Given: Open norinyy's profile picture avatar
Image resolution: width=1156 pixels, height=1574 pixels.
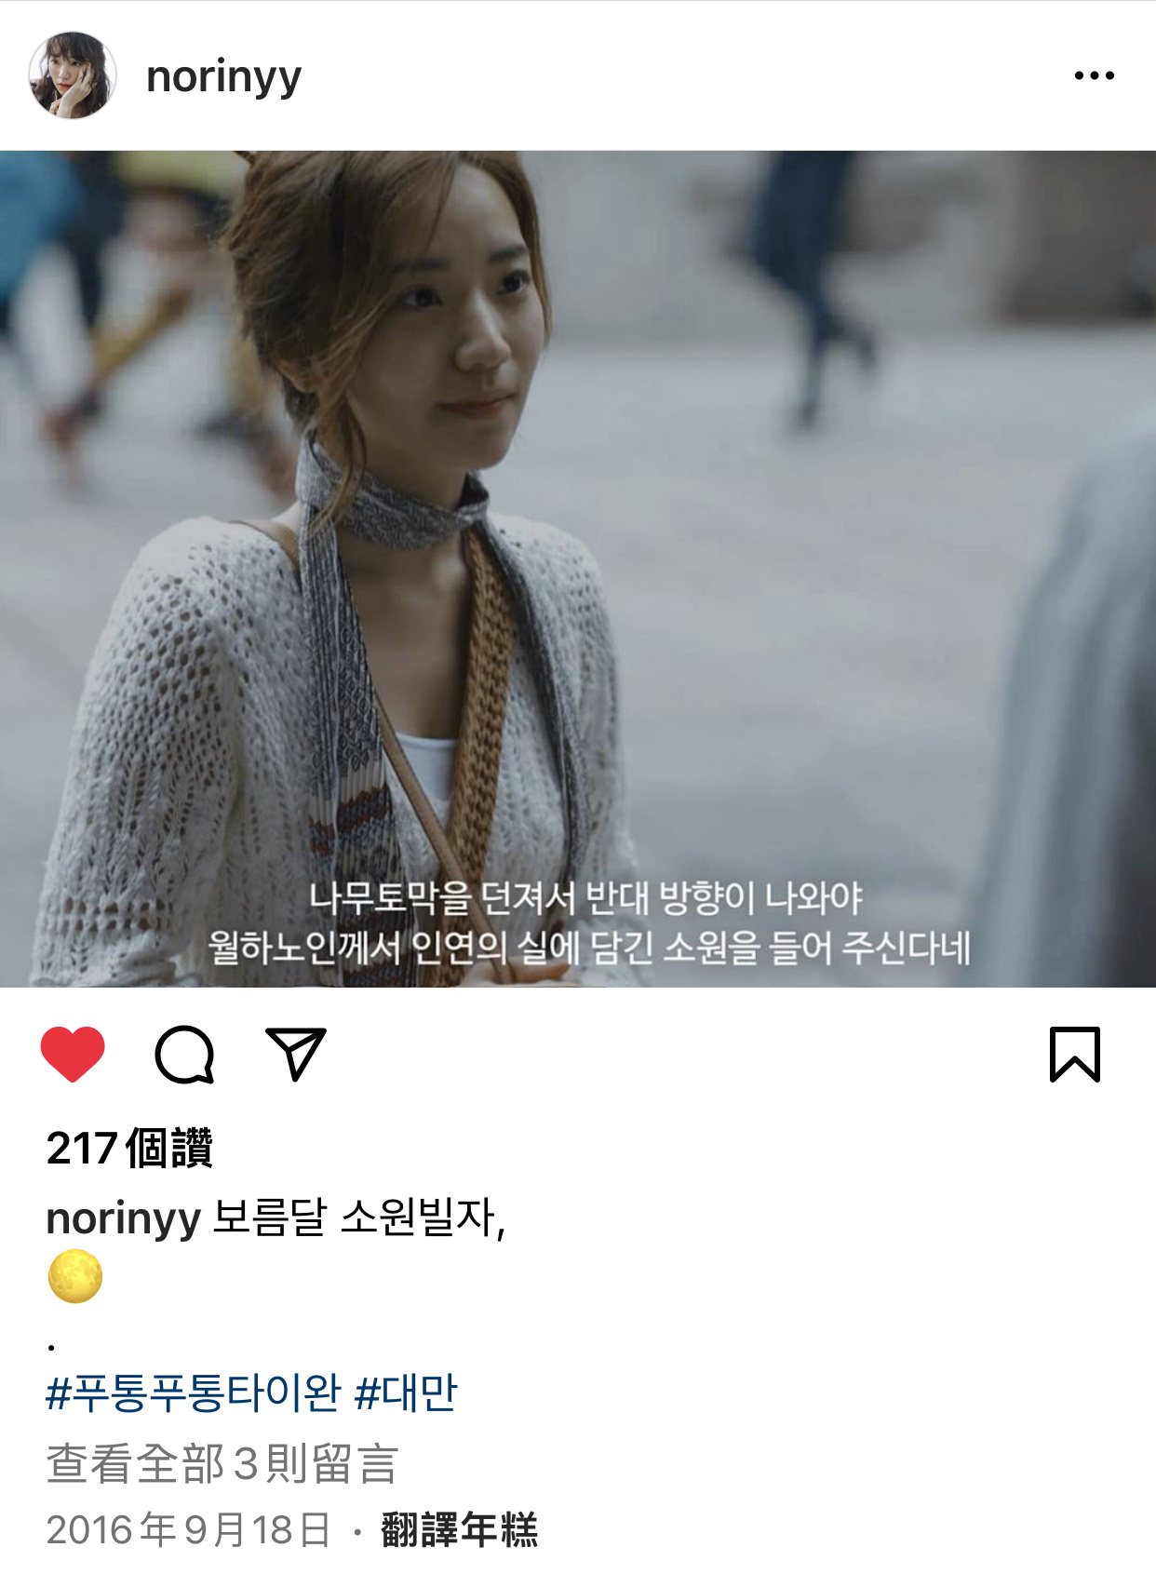Looking at the screenshot, I should coord(73,75).
